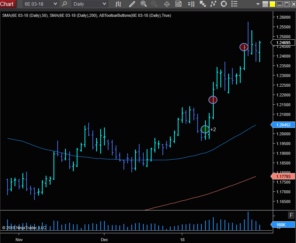This screenshot has height=243, width=296.
Task: Click the 1.19000 price axis label
Action: tap(283, 153)
